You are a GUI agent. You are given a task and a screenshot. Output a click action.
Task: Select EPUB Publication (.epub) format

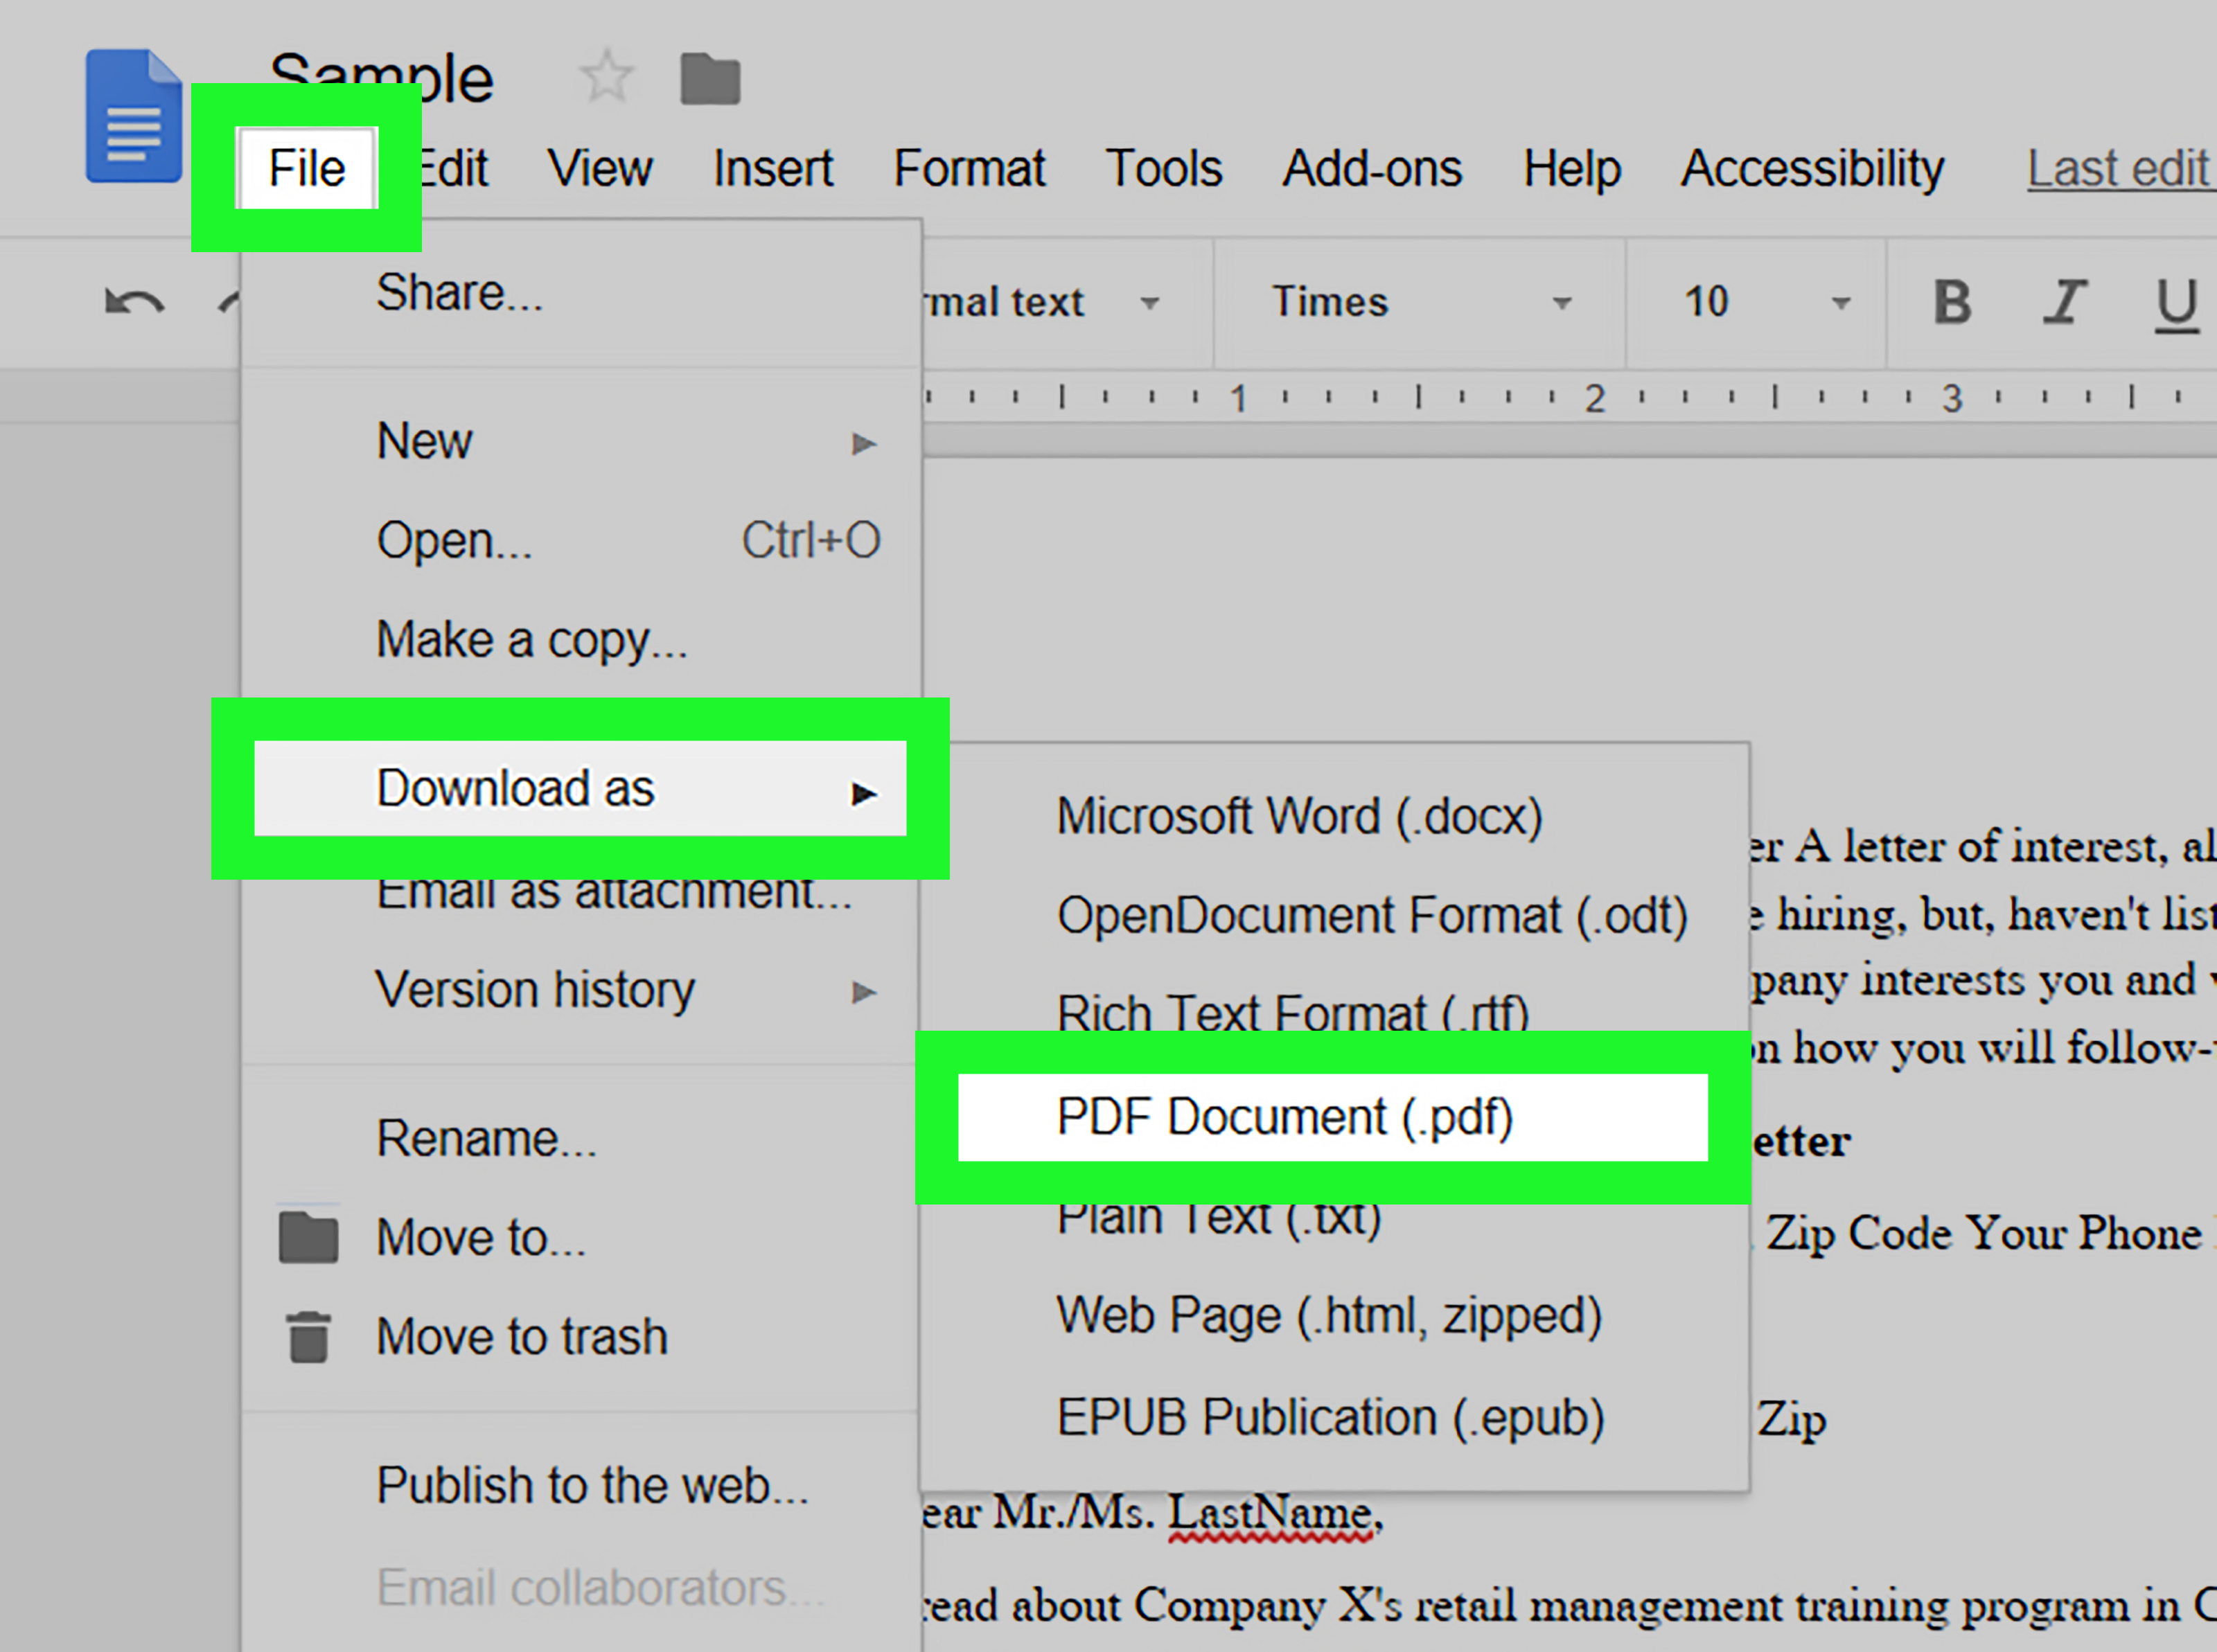(1326, 1414)
